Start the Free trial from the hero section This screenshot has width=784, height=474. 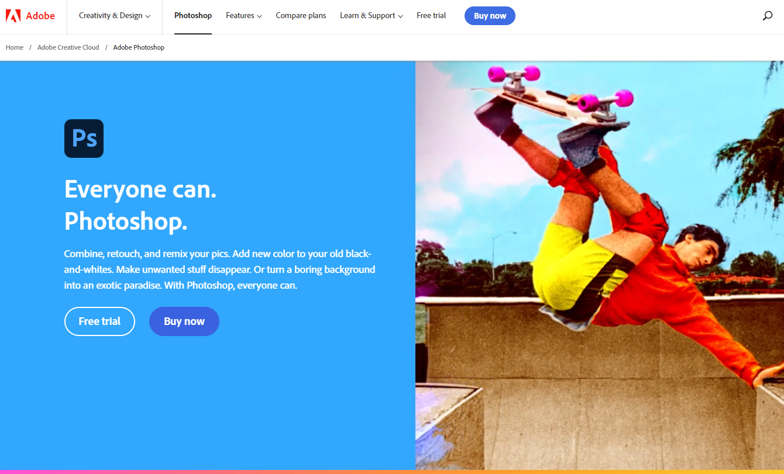(99, 321)
